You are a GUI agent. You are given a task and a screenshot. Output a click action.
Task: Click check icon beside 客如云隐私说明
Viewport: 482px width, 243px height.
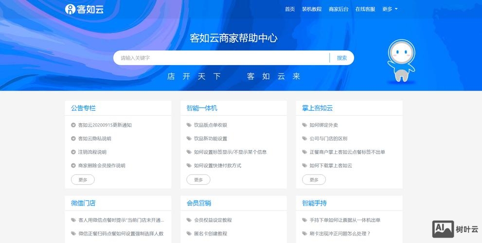73,139
